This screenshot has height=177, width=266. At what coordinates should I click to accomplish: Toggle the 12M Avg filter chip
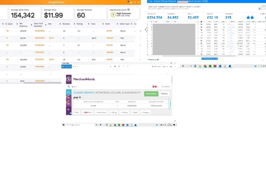[x=125, y=112]
